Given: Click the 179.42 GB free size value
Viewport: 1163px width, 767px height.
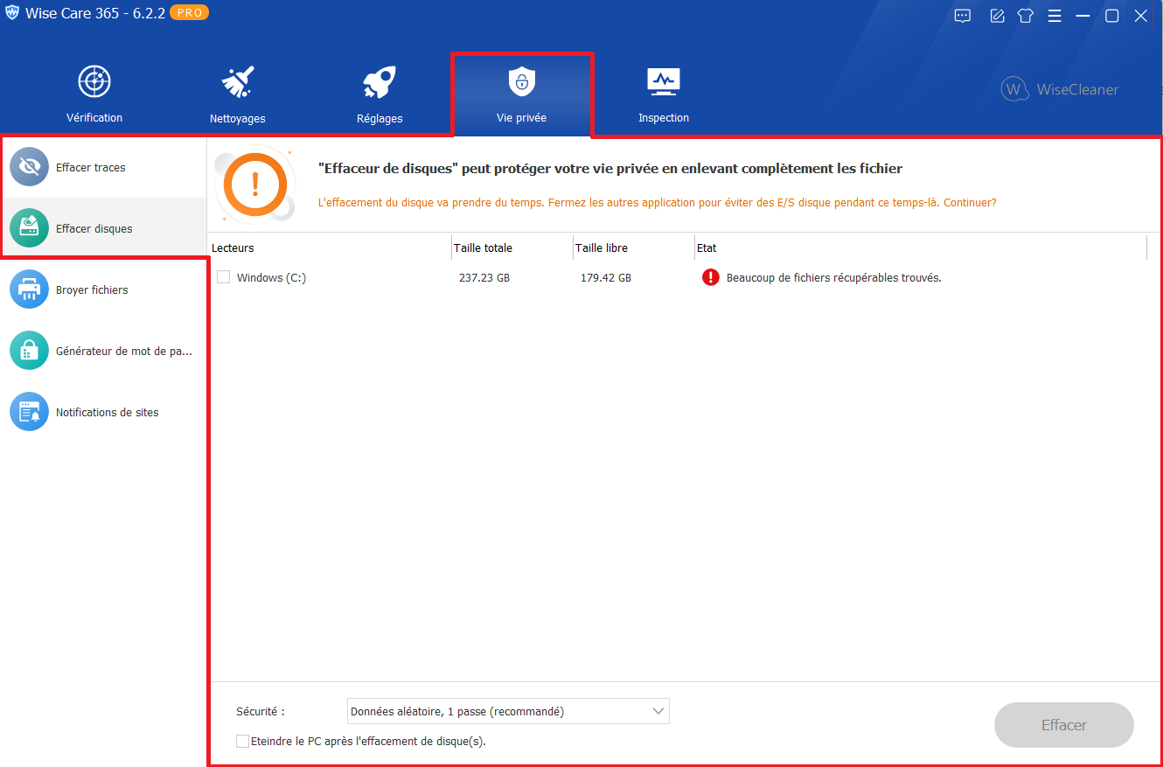Looking at the screenshot, I should (x=606, y=278).
